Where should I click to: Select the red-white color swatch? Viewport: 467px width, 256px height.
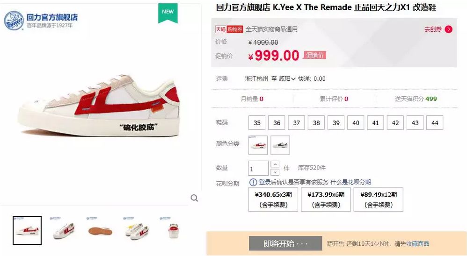click(x=258, y=145)
